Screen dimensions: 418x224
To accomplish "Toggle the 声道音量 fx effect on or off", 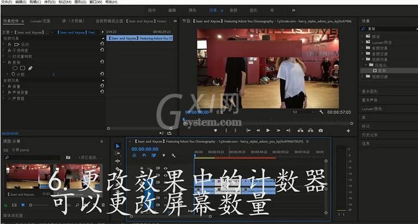I will (x=10, y=92).
